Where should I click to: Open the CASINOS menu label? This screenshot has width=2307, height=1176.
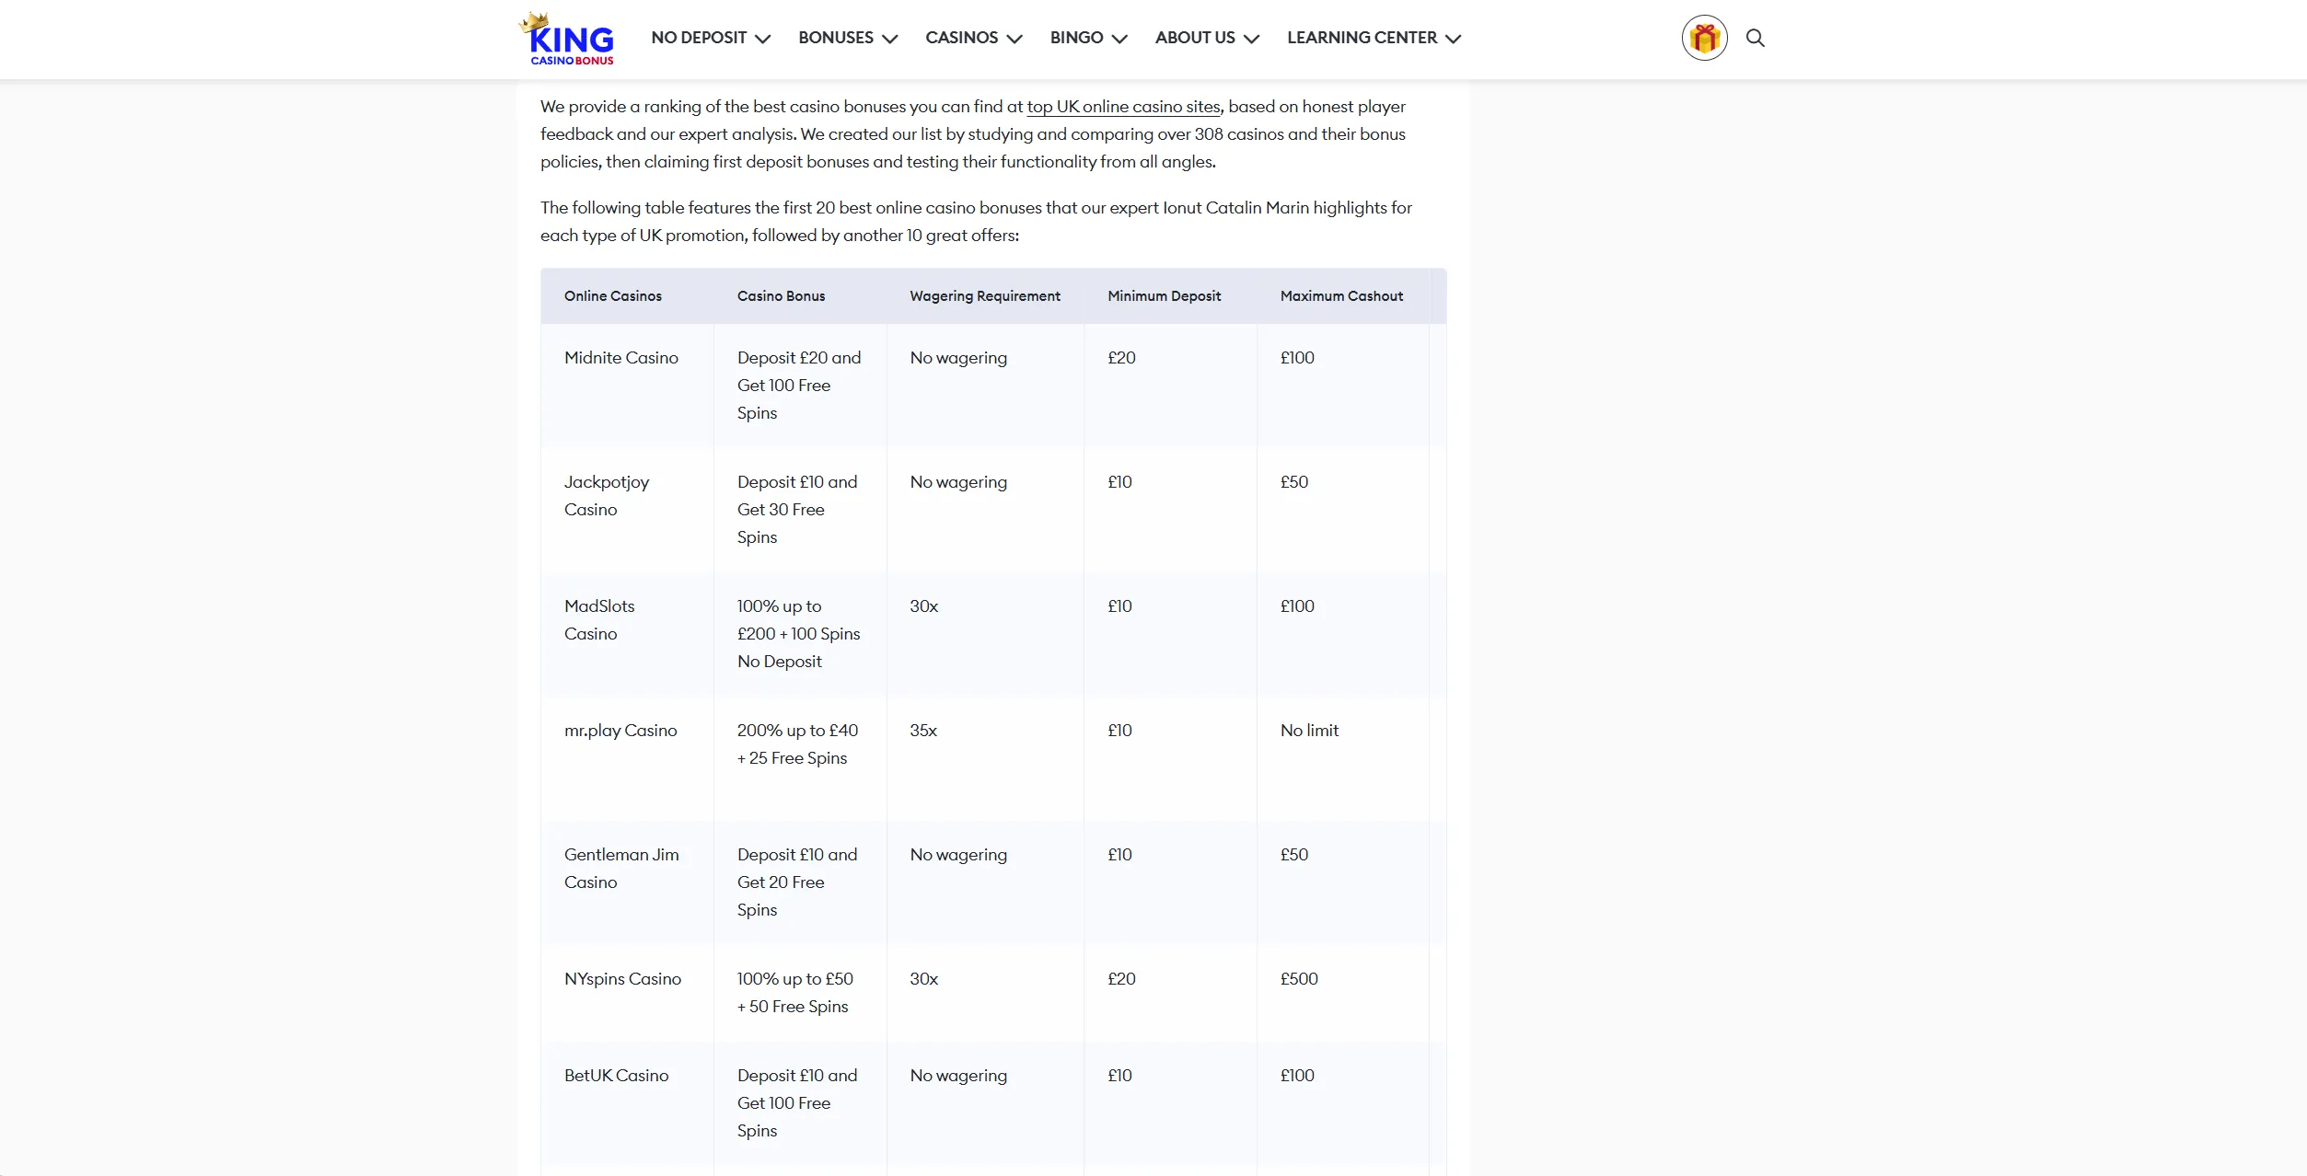[x=961, y=38]
